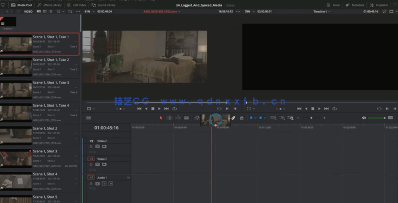Open the flag color dropdown
The height and width of the screenshot is (203, 398).
click(x=255, y=118)
